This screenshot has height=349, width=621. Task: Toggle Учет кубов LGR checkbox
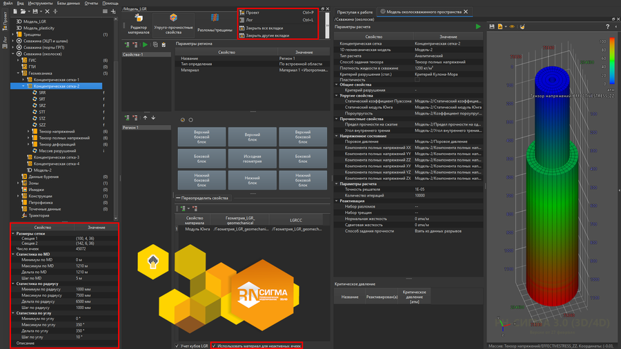point(177,346)
